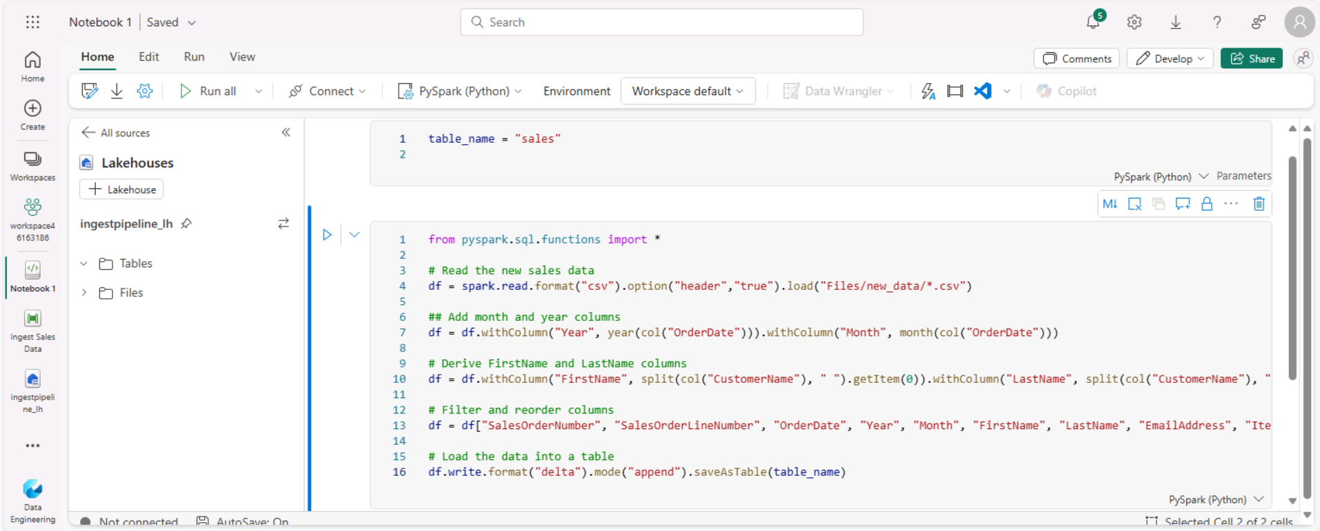Click the swap lakehouse arrows icon
This screenshot has width=1320, height=531.
[283, 224]
